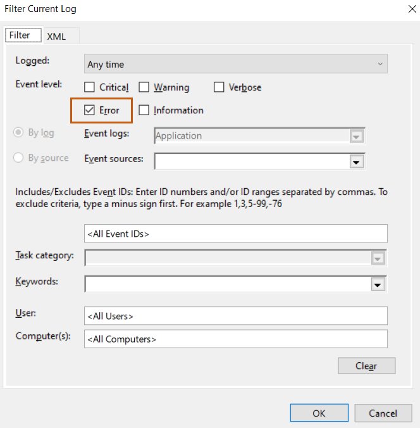
Task: Click inside the Keywords combo box field
Action: click(x=228, y=284)
